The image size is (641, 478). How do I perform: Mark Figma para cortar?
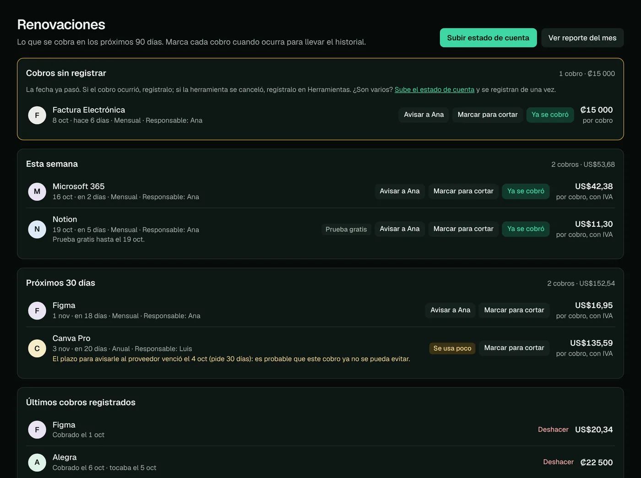point(514,310)
